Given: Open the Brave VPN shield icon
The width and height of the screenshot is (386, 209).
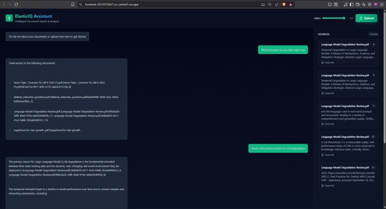Looking at the screenshot, I should (x=370, y=4).
